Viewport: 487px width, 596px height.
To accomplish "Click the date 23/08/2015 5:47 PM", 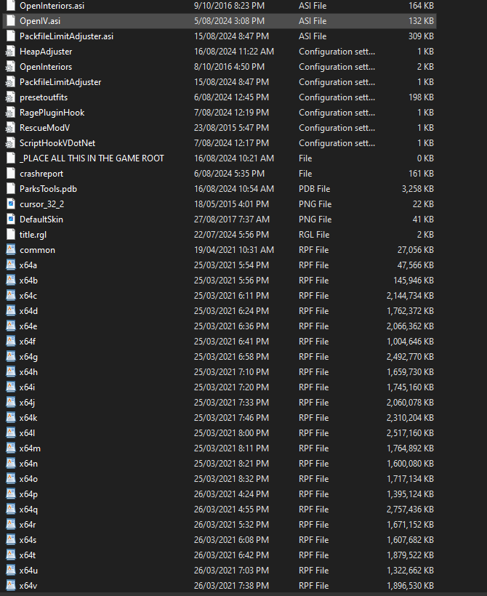I will [x=231, y=128].
